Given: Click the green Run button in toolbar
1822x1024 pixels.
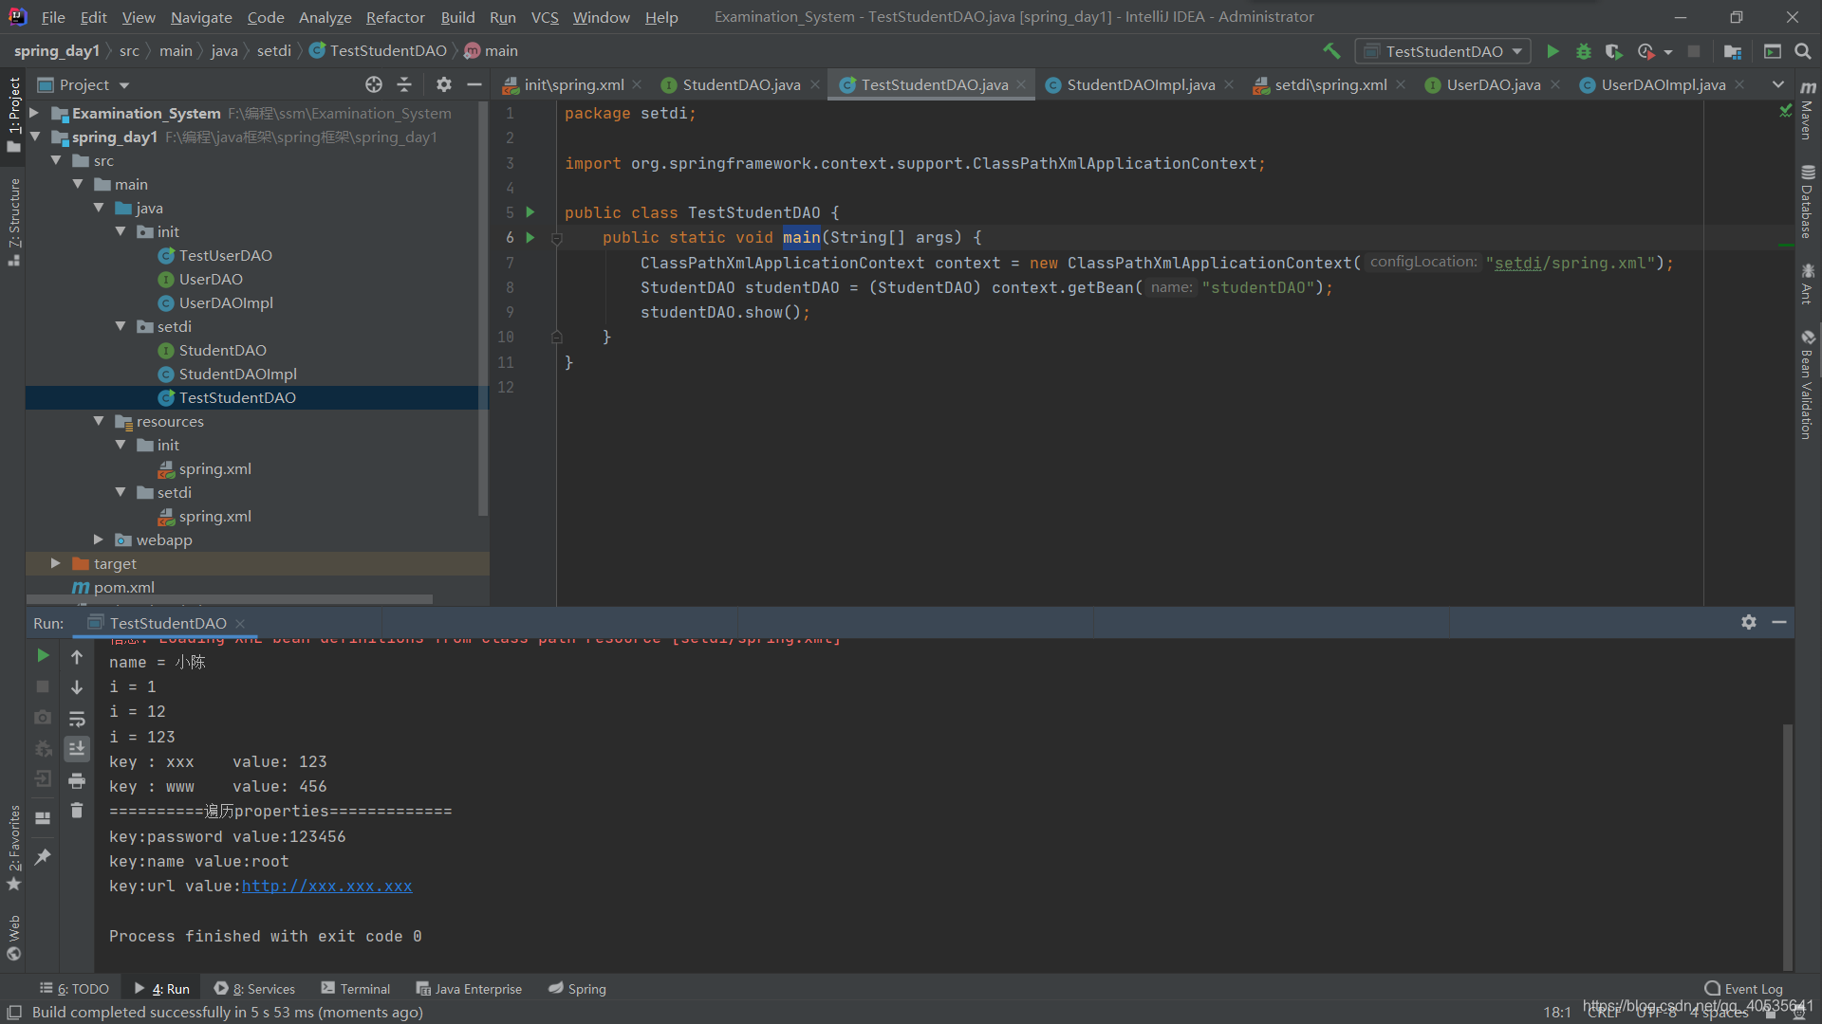Looking at the screenshot, I should (x=1552, y=51).
